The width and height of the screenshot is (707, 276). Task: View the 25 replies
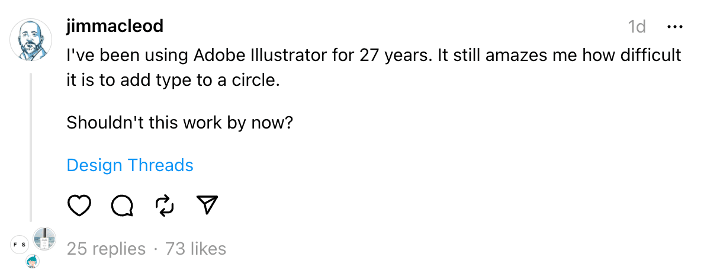(x=106, y=249)
